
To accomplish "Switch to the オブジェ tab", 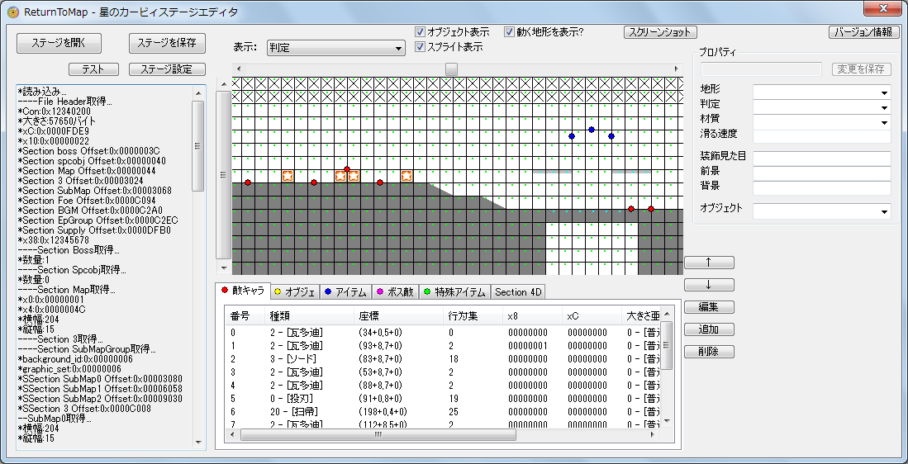I will click(x=295, y=292).
